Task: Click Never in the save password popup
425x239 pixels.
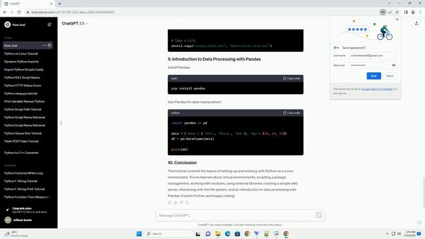Action: 390,76
